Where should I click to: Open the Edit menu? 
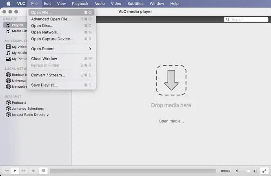(x=47, y=3)
